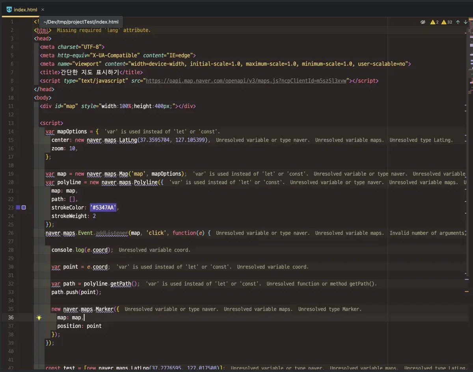This screenshot has height=372, width=473.
Task: Close the index.html editor tab
Action: click(x=43, y=9)
